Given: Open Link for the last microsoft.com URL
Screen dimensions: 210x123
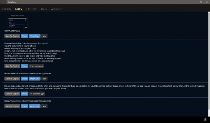Looking at the screenshot, I should [x=35, y=106].
